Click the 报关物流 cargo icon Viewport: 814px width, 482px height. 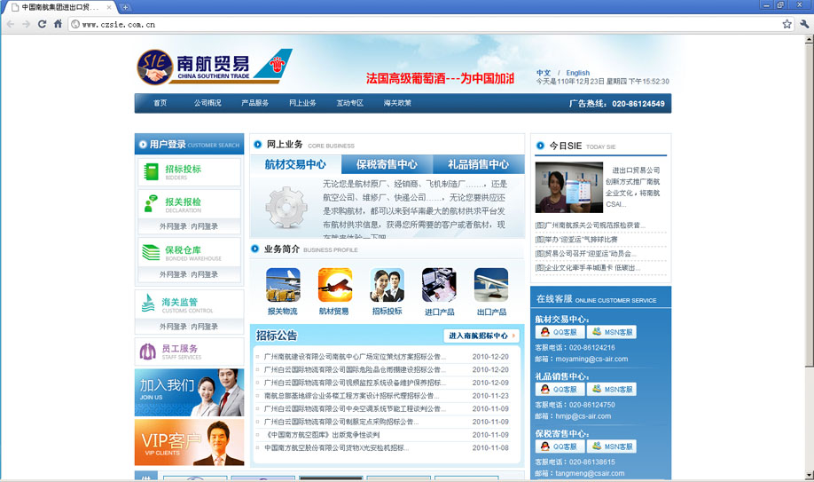(283, 285)
